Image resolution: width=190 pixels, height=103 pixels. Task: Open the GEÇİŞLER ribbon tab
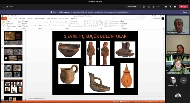(x=30, y=18)
